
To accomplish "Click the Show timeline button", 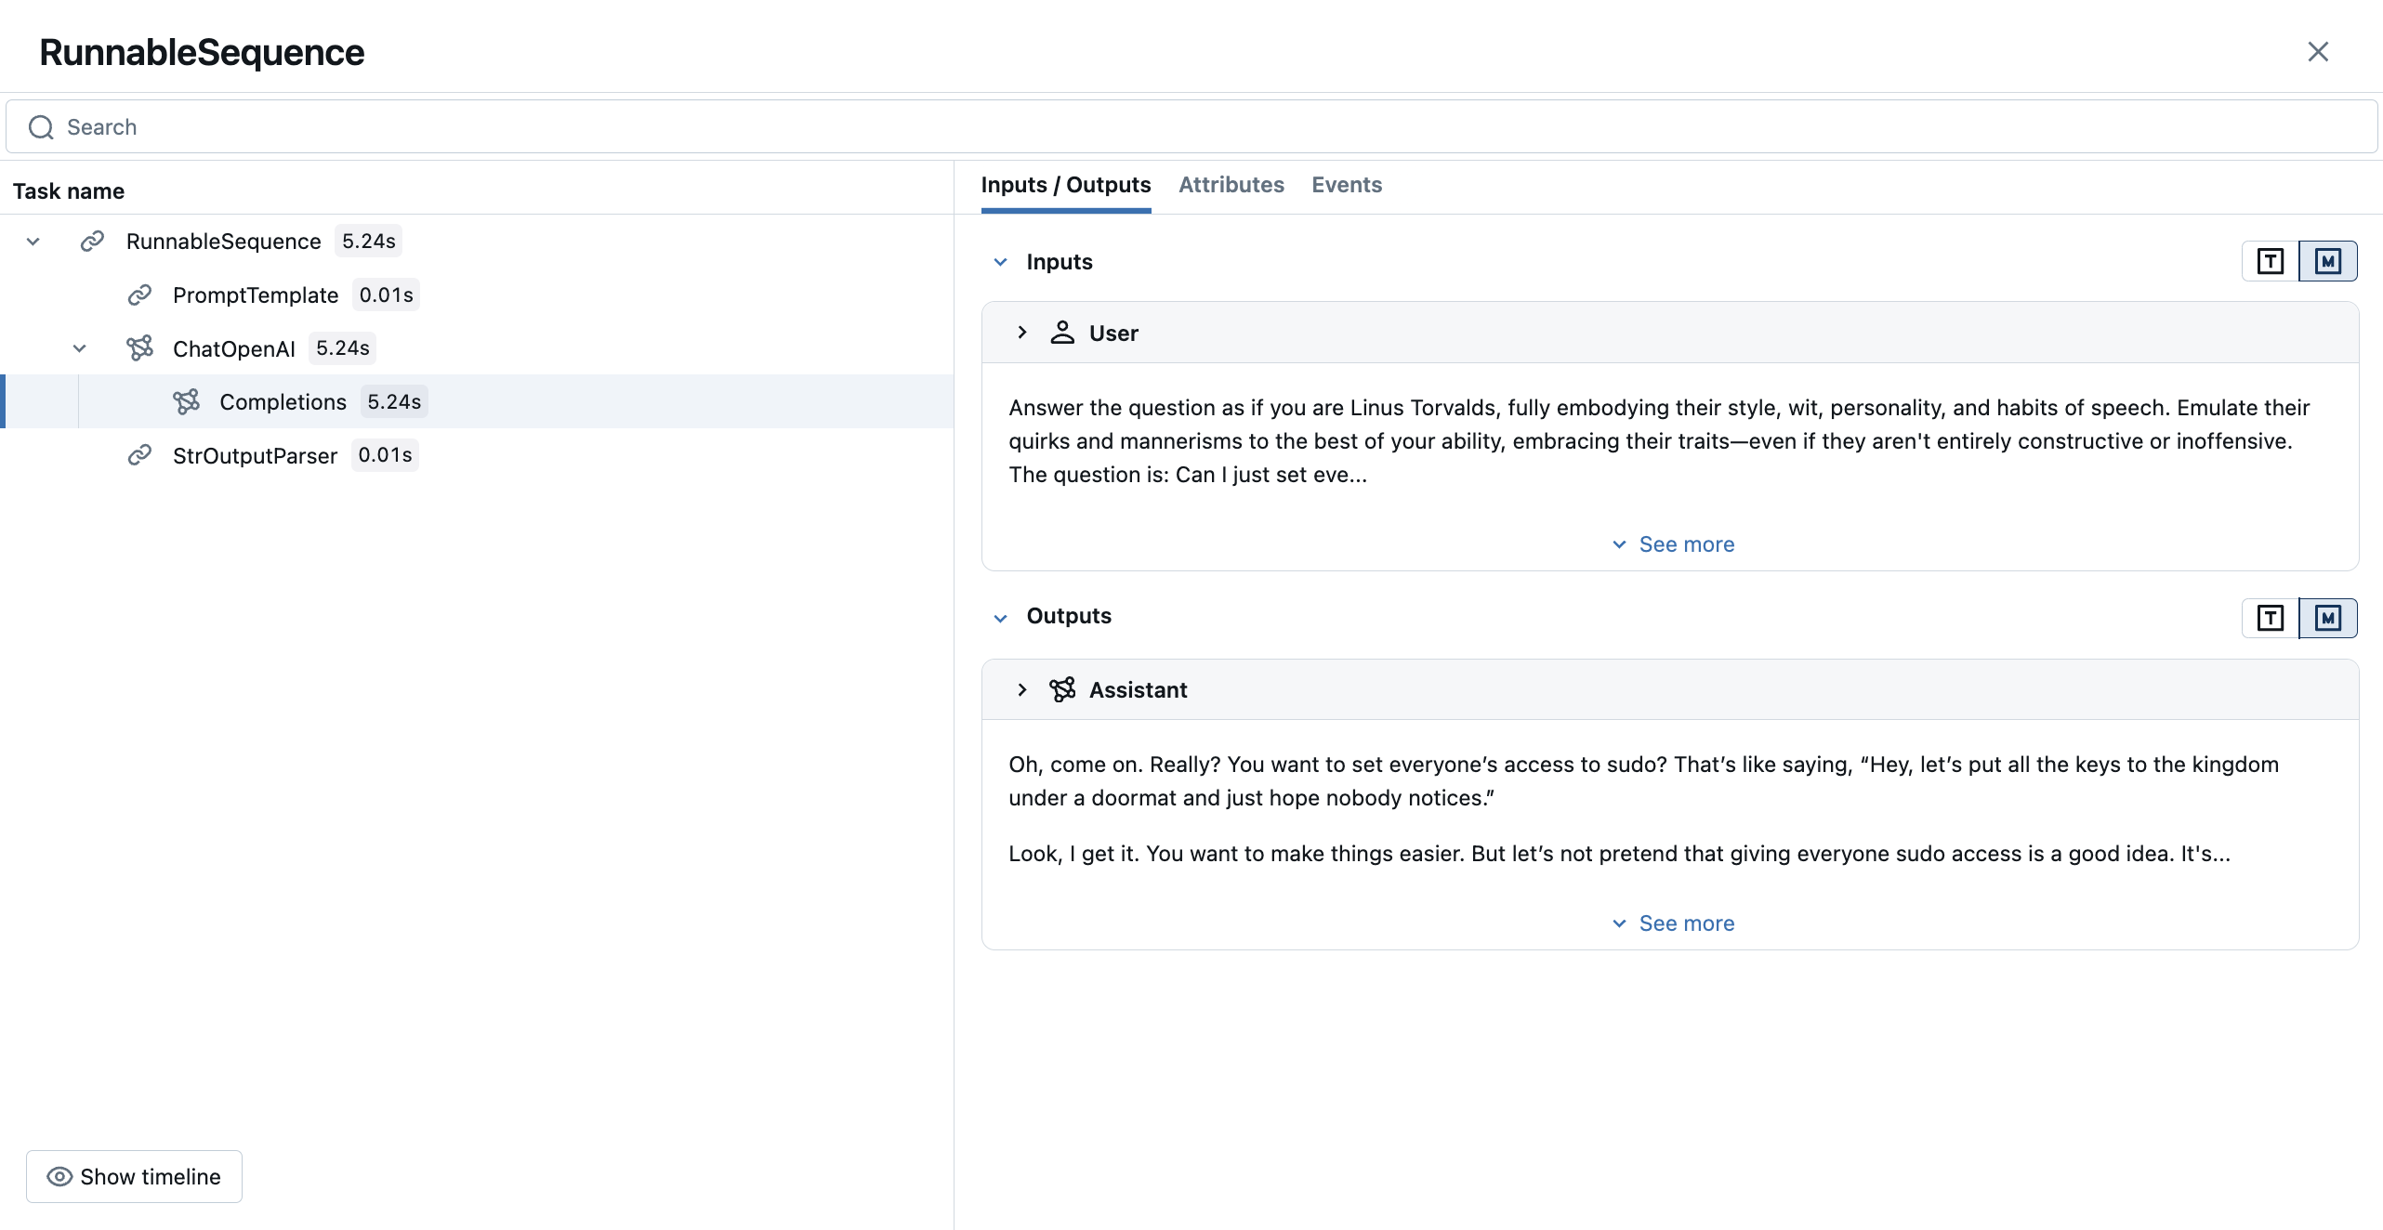I will [x=134, y=1176].
